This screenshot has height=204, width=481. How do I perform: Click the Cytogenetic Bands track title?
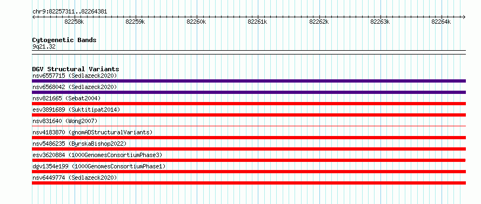point(64,40)
